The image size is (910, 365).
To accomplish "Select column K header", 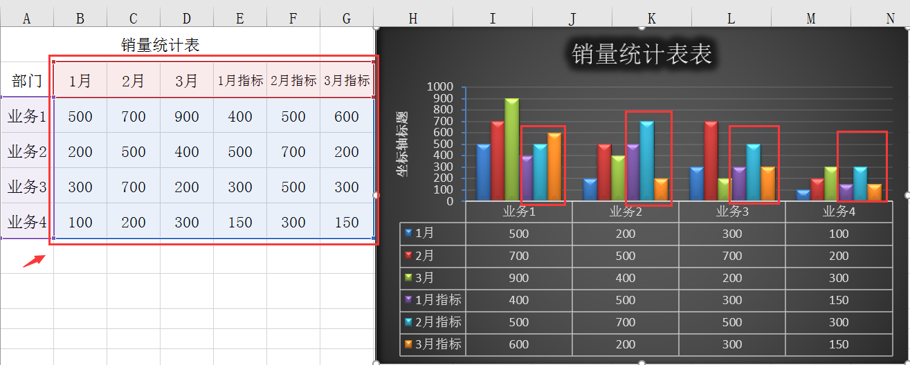I will click(652, 19).
